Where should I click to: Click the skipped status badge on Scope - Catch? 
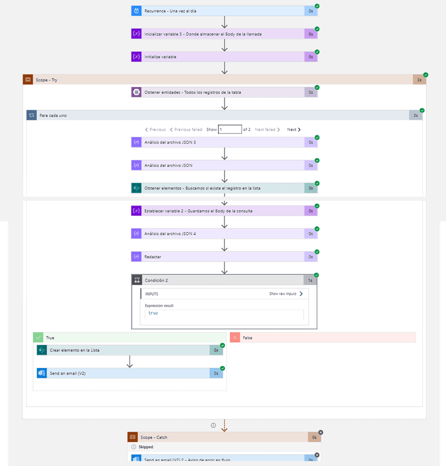click(x=321, y=432)
